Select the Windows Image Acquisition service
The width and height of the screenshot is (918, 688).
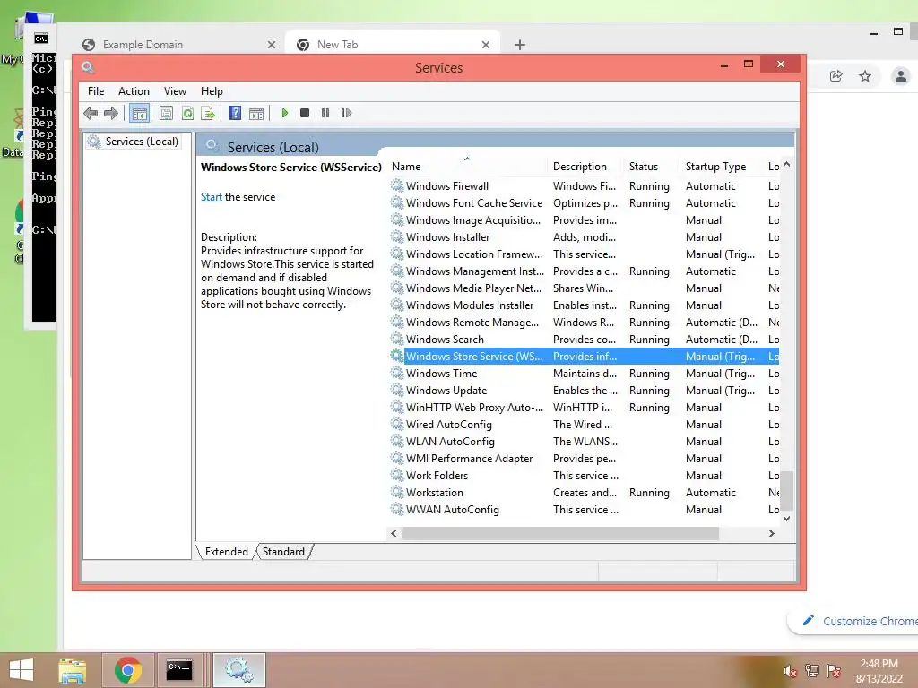[585, 220]
